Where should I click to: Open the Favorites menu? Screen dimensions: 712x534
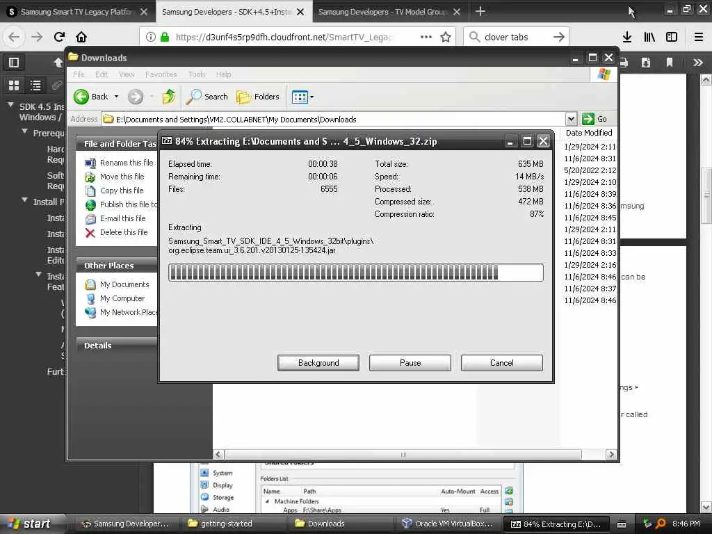pos(161,74)
